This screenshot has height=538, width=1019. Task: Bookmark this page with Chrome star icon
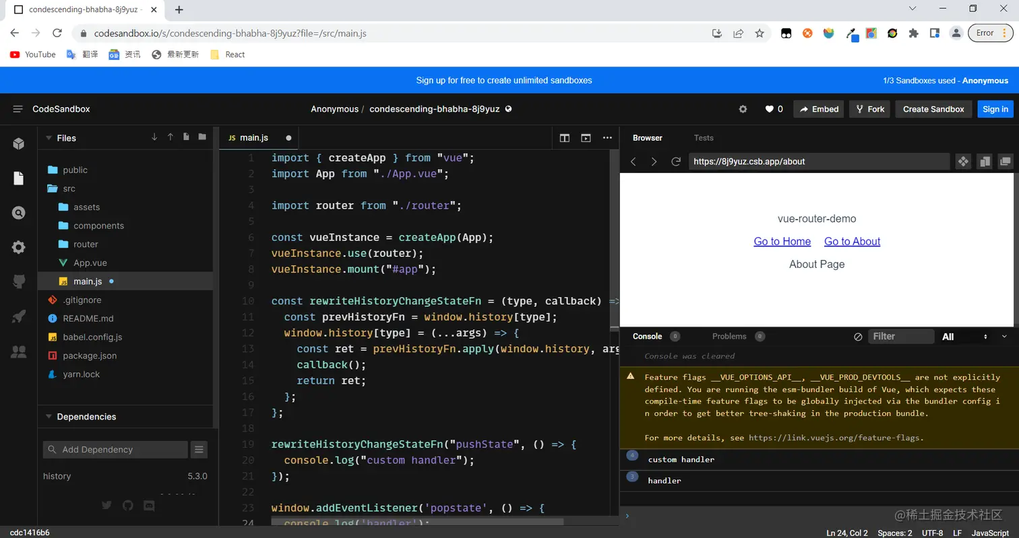760,33
